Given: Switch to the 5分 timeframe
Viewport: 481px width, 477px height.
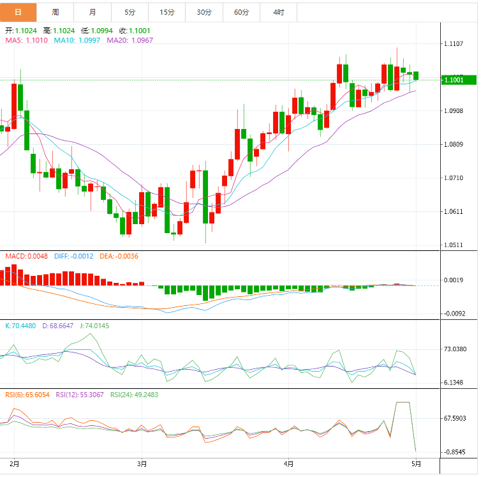Looking at the screenshot, I should click(130, 12).
